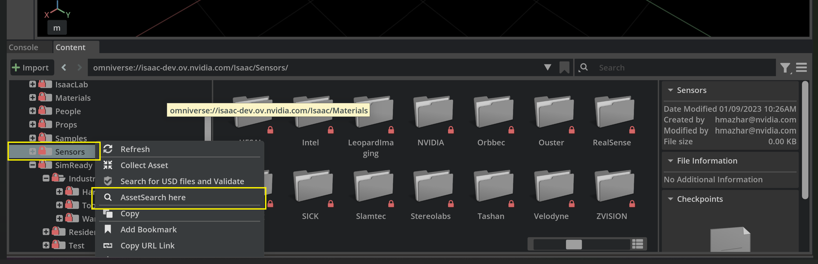
Task: Select the Samples folder in tree
Action: pos(71,138)
